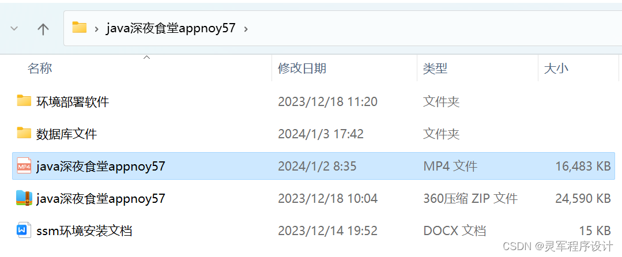Image resolution: width=622 pixels, height=257 pixels.
Task: Sort by the 大小 column header
Action: click(556, 68)
